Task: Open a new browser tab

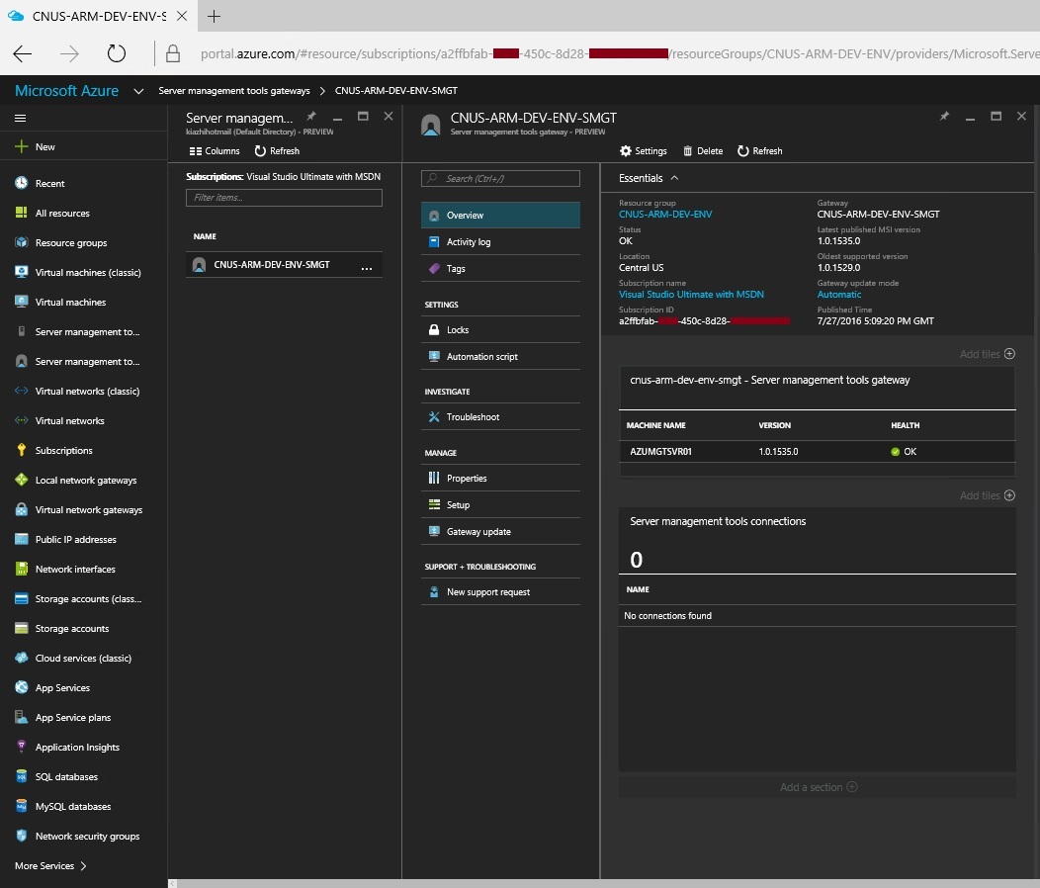Action: (214, 17)
